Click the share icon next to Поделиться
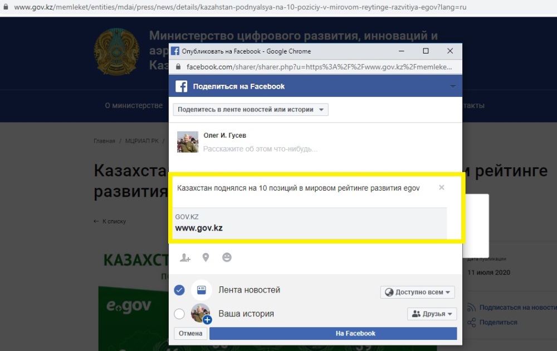Viewport: 557px width, 351px height. [471, 322]
